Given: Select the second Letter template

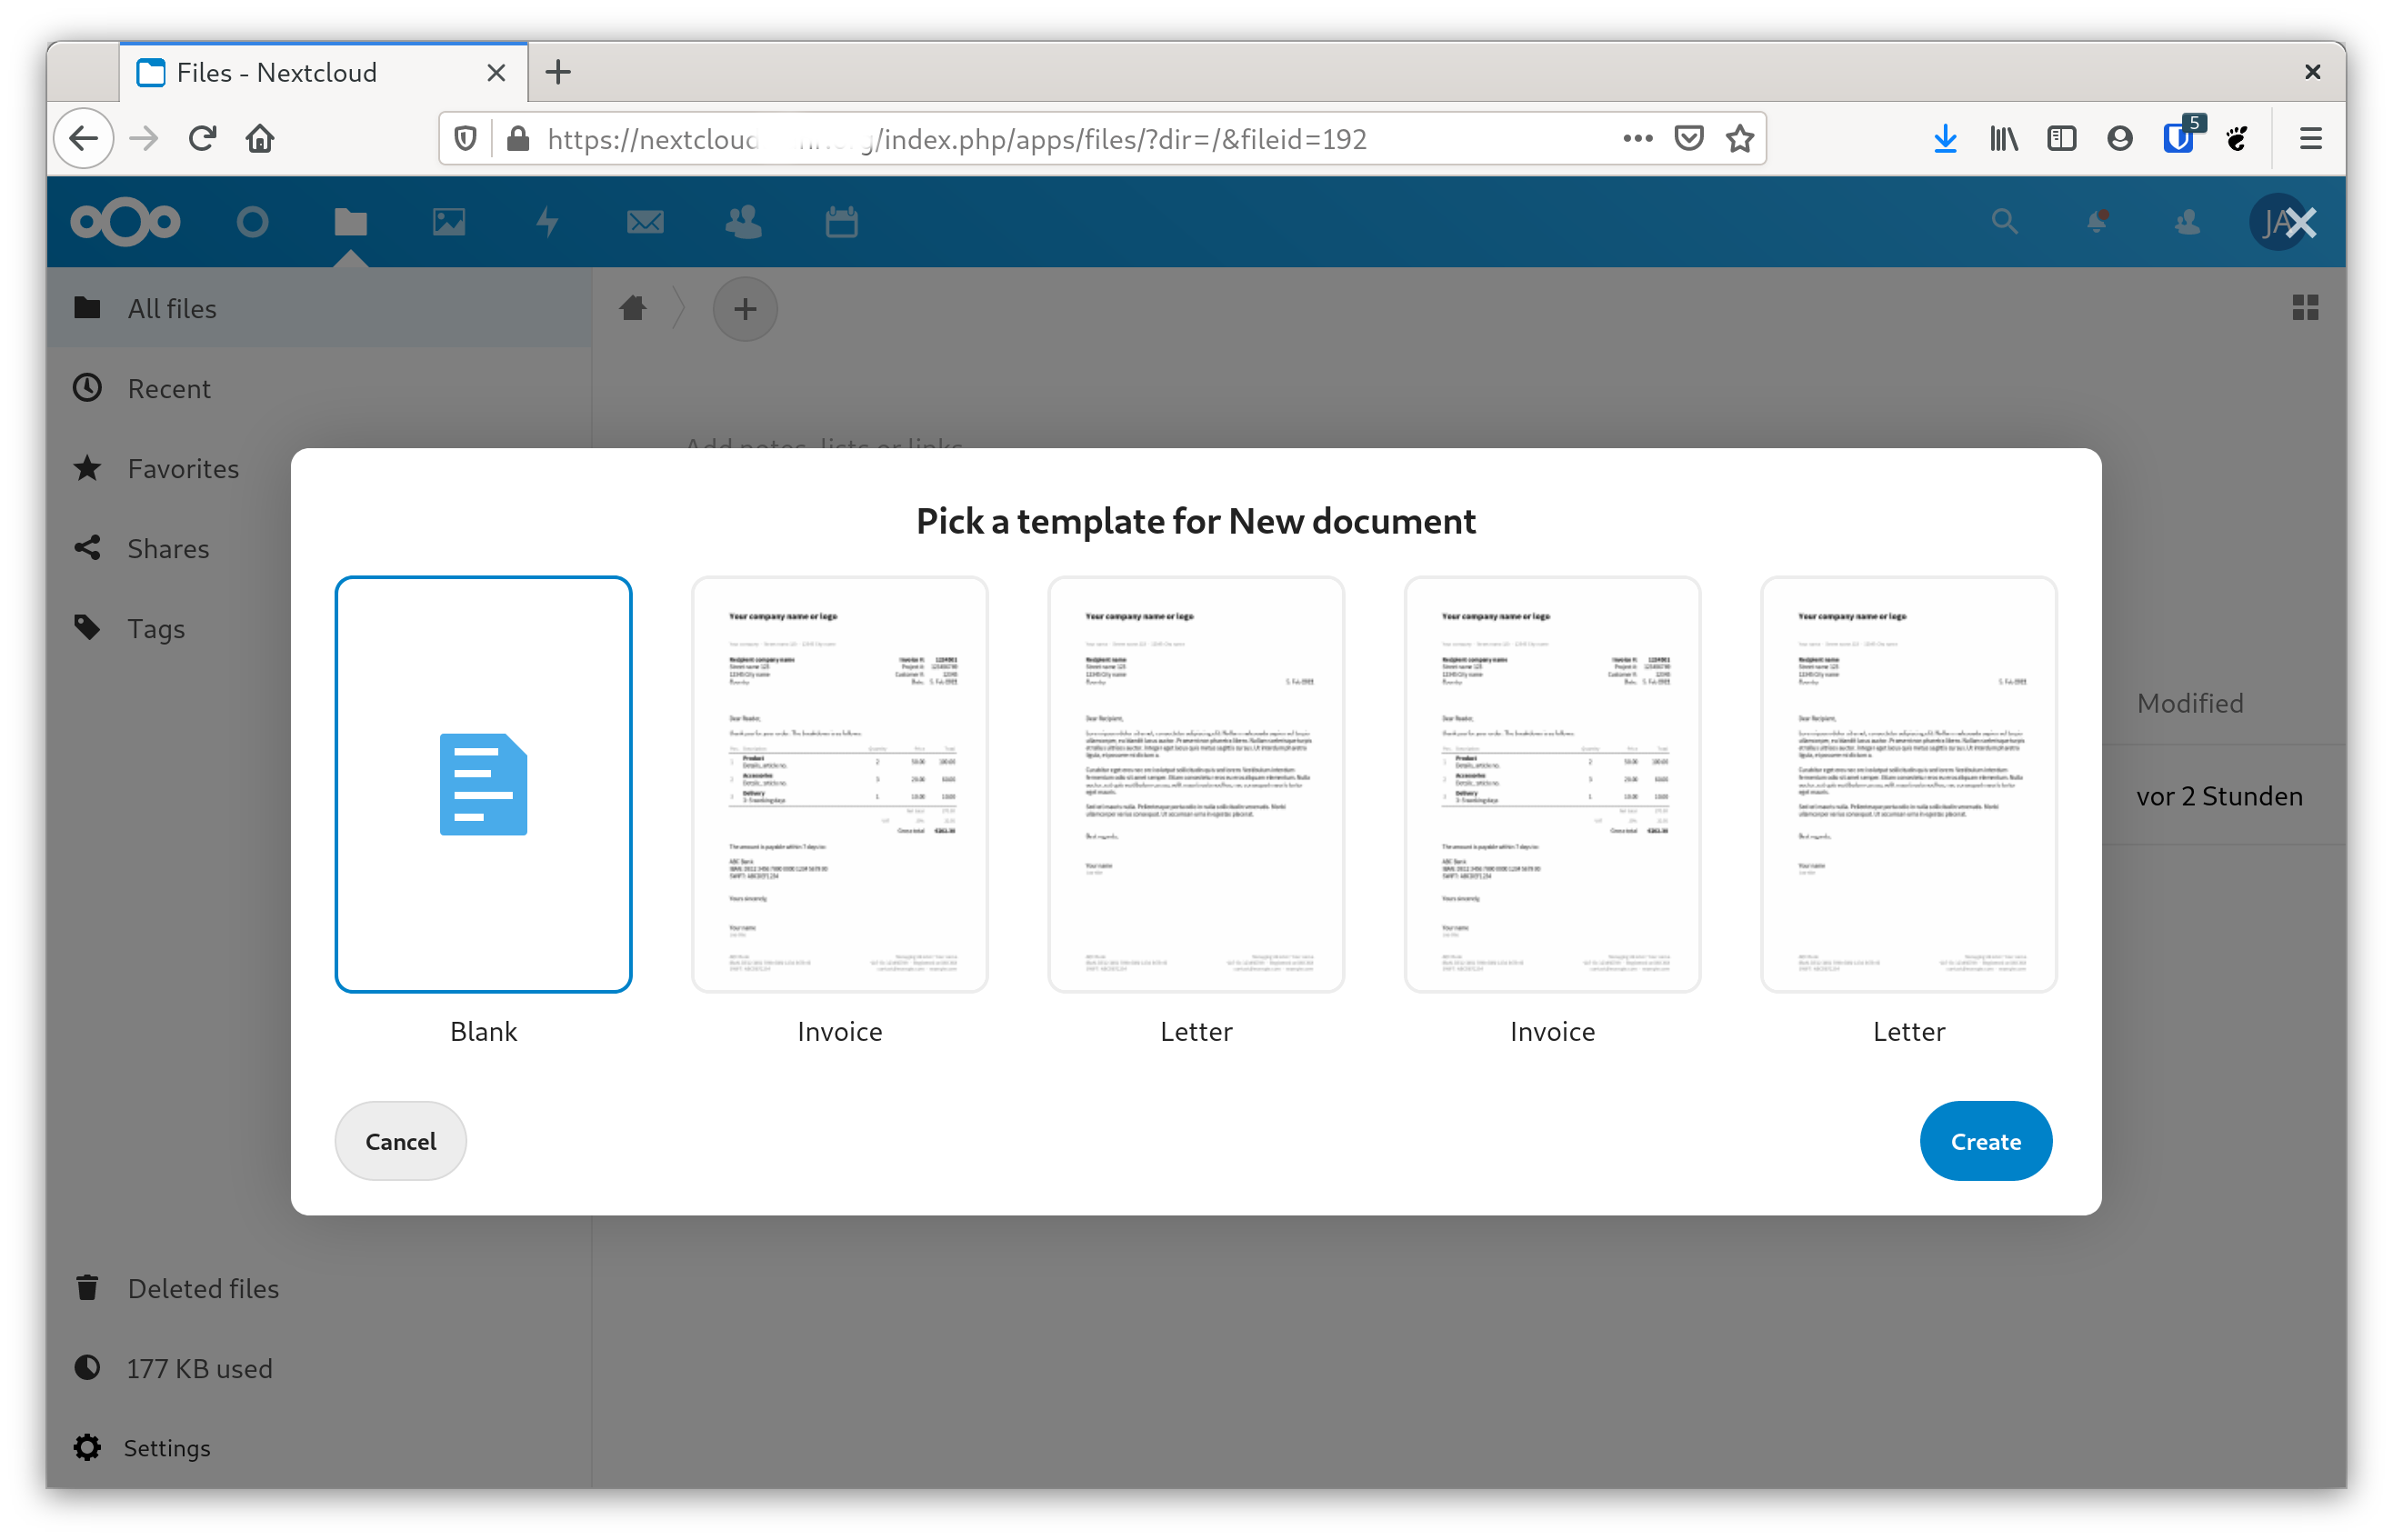Looking at the screenshot, I should [x=1908, y=785].
